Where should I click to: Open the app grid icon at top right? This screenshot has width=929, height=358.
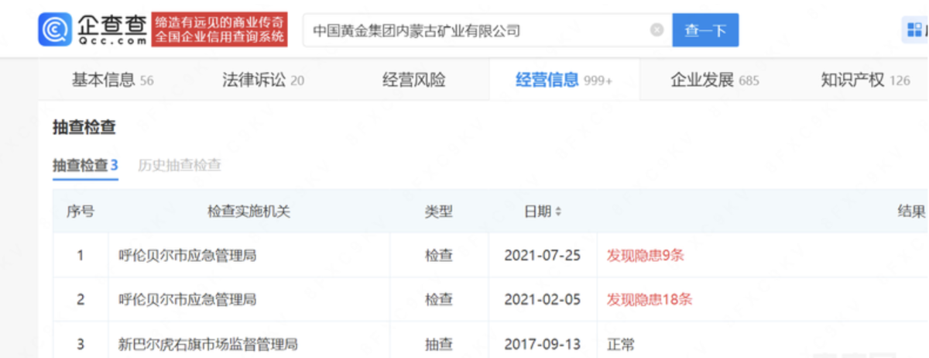click(x=914, y=30)
